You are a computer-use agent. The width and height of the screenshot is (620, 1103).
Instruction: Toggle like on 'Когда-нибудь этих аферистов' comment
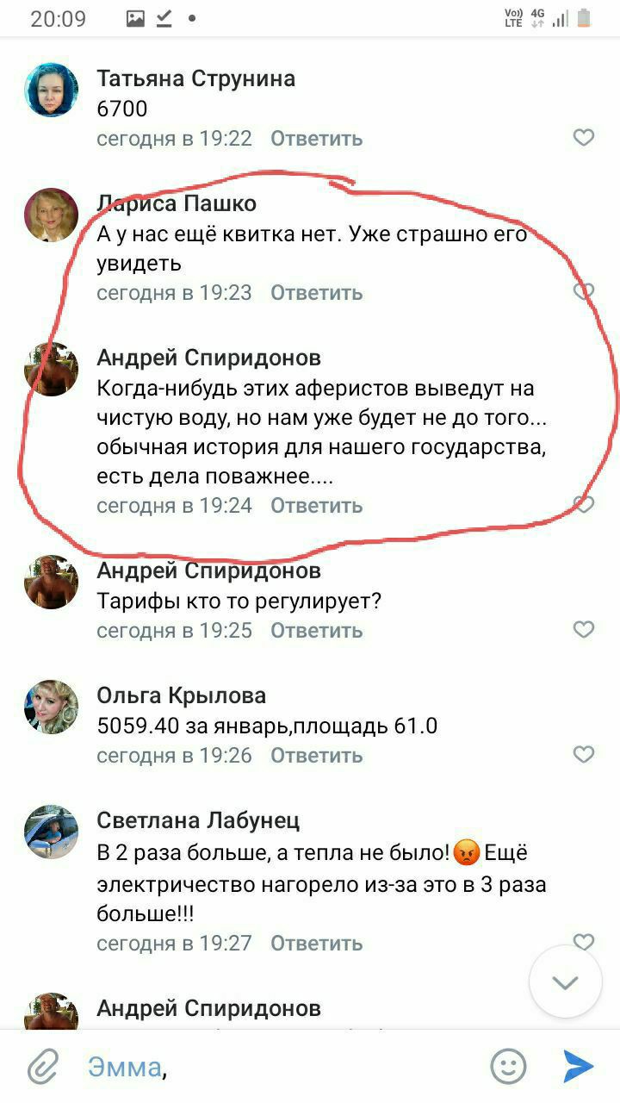pos(584,505)
